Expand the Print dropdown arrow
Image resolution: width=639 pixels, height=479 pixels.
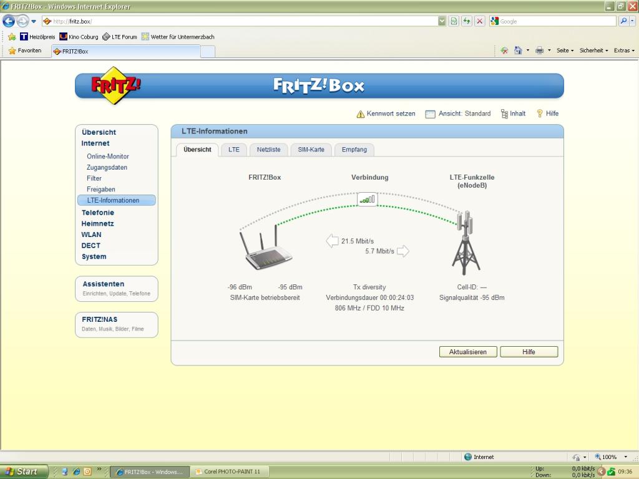coord(549,51)
